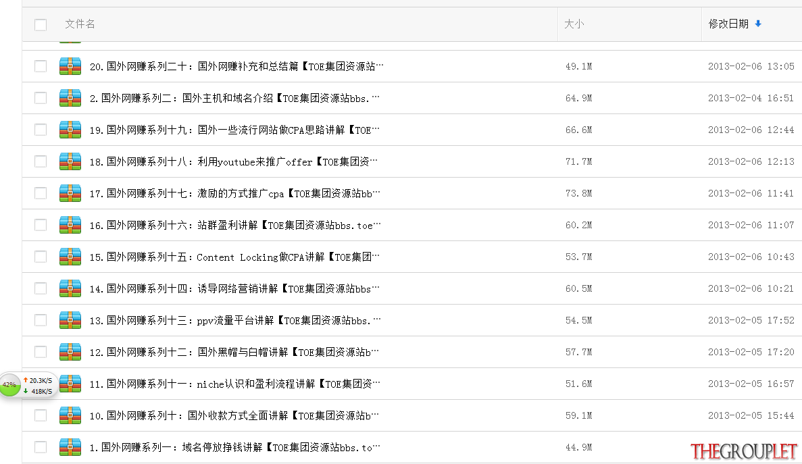
Task: Open file 20. 国外网赚系列二十：国外网赚补充和总结篇
Action: (x=236, y=66)
